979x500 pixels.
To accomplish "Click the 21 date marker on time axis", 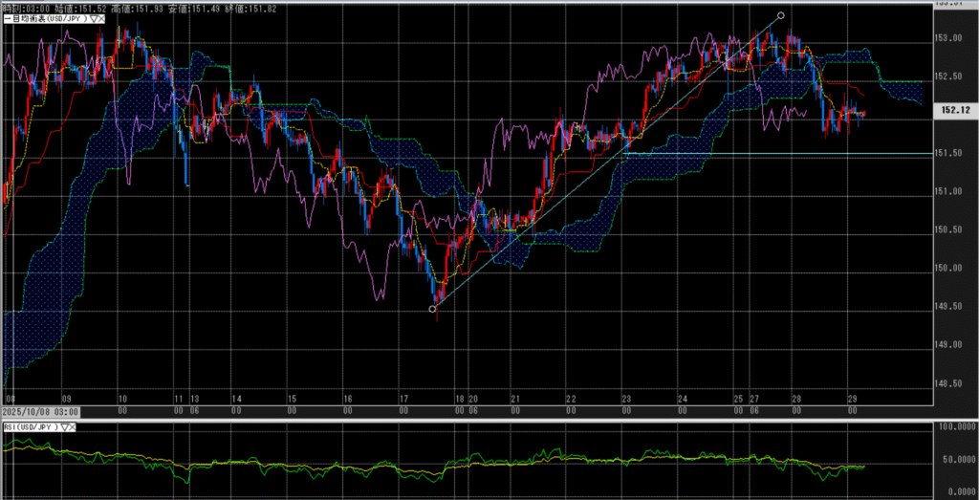I will [x=515, y=398].
